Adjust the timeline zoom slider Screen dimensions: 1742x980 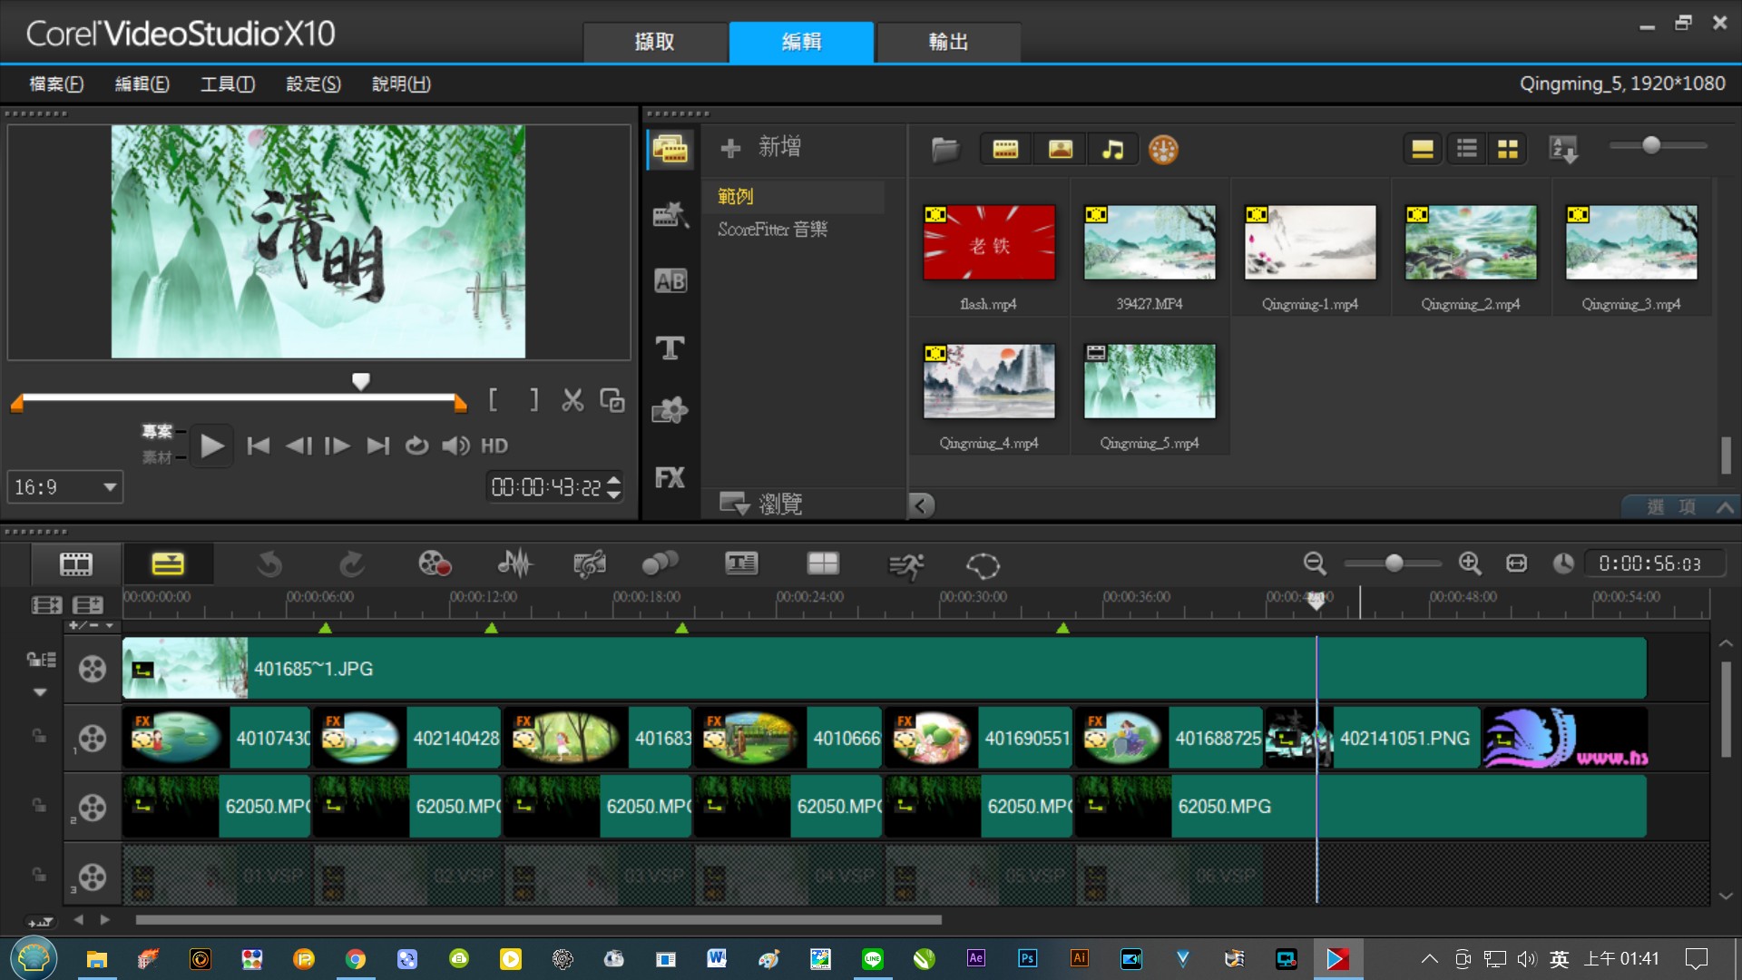pos(1395,563)
